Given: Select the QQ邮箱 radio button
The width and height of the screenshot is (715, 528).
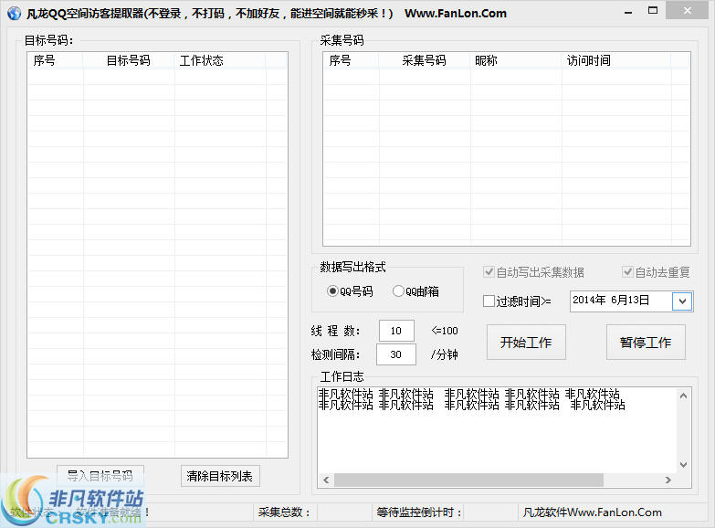Looking at the screenshot, I should click(415, 291).
